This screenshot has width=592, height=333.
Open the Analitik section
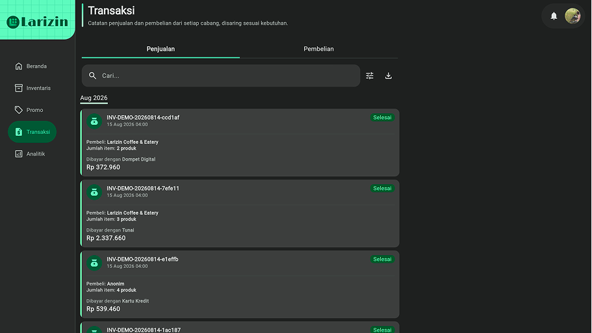point(32,154)
